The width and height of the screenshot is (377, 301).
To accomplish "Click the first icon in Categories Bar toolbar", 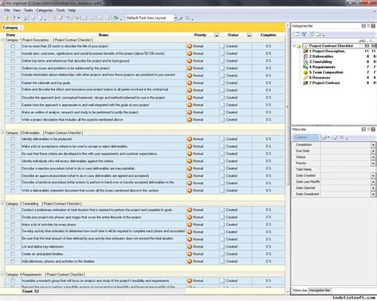I will pos(297,34).
